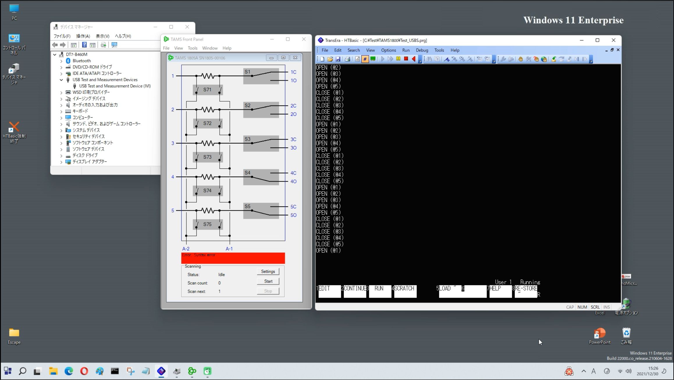Click red Syntax error message bar
Viewport: 674px width, 380px height.
233,258
